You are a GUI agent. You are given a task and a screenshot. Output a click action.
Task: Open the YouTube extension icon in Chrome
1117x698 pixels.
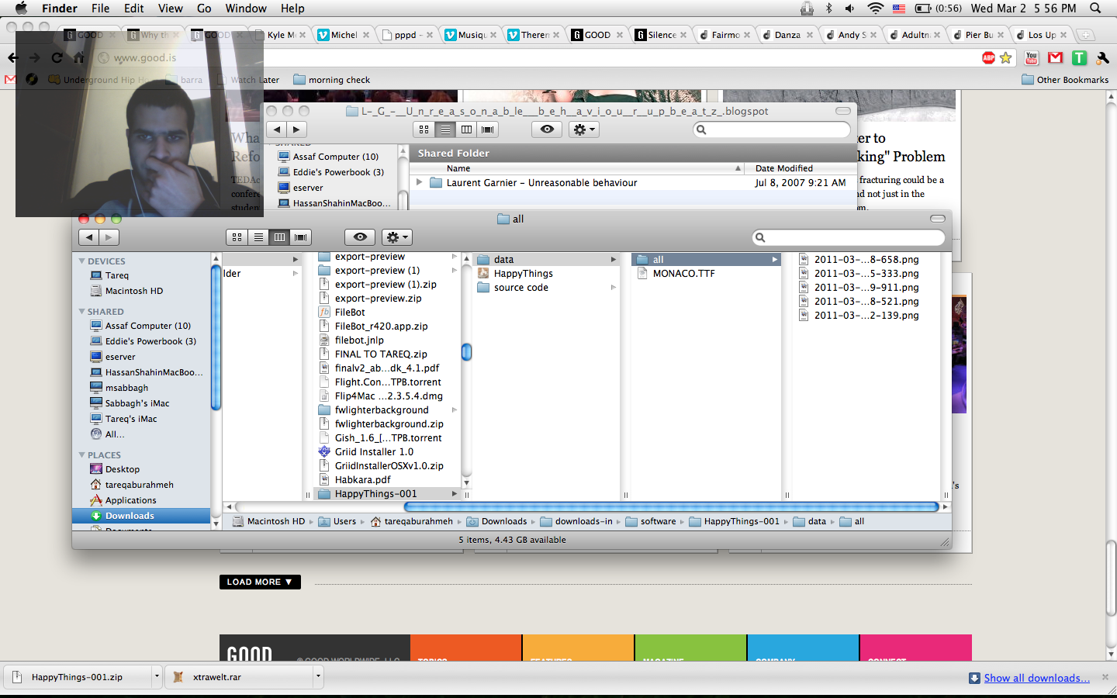[x=1032, y=58]
